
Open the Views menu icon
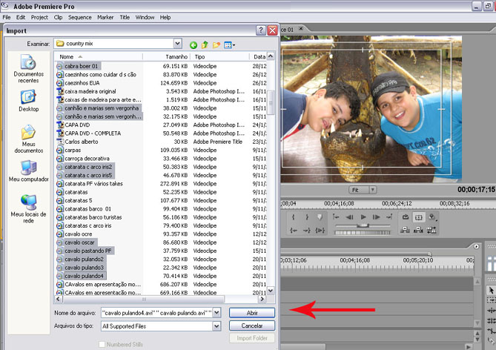(x=230, y=44)
